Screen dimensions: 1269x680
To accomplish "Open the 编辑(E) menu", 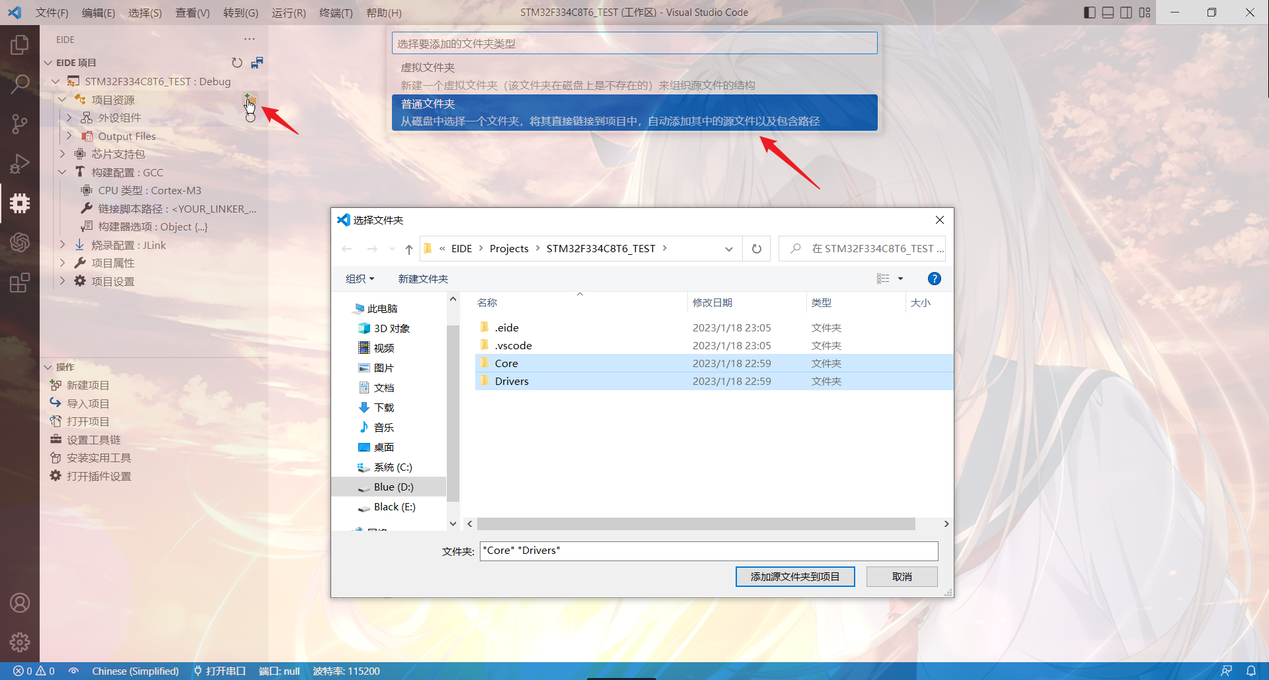I will 98,13.
